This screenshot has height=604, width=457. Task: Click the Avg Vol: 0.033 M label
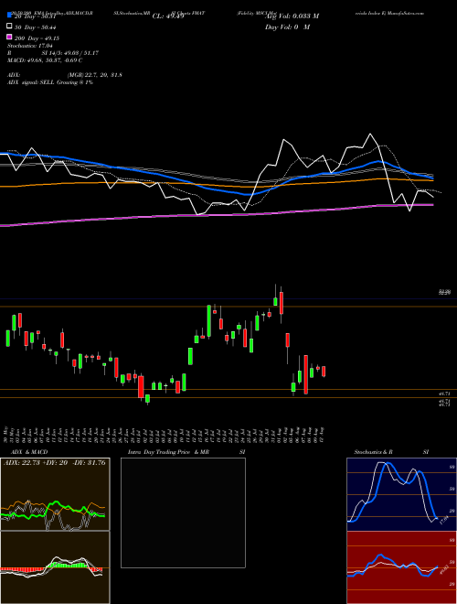(x=292, y=16)
